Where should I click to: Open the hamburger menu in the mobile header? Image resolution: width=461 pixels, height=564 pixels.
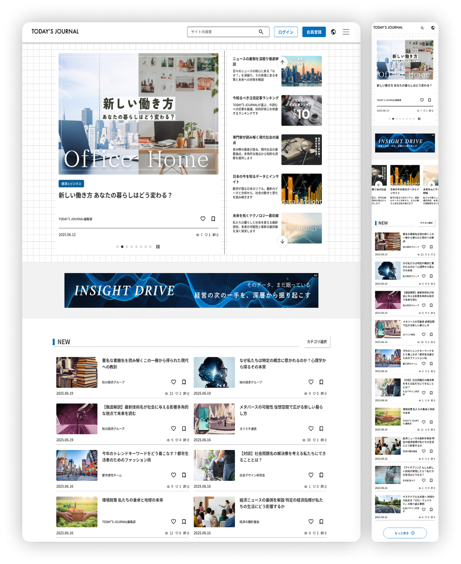pyautogui.click(x=442, y=27)
